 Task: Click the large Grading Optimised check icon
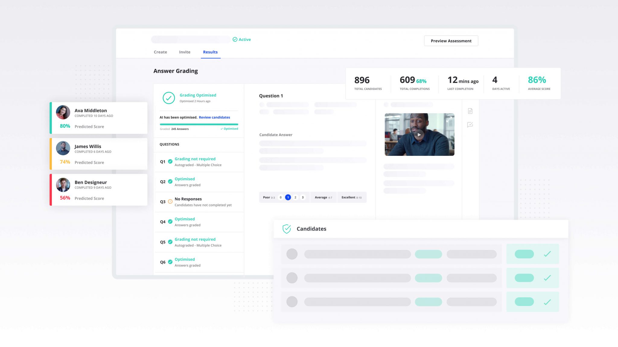(x=169, y=98)
